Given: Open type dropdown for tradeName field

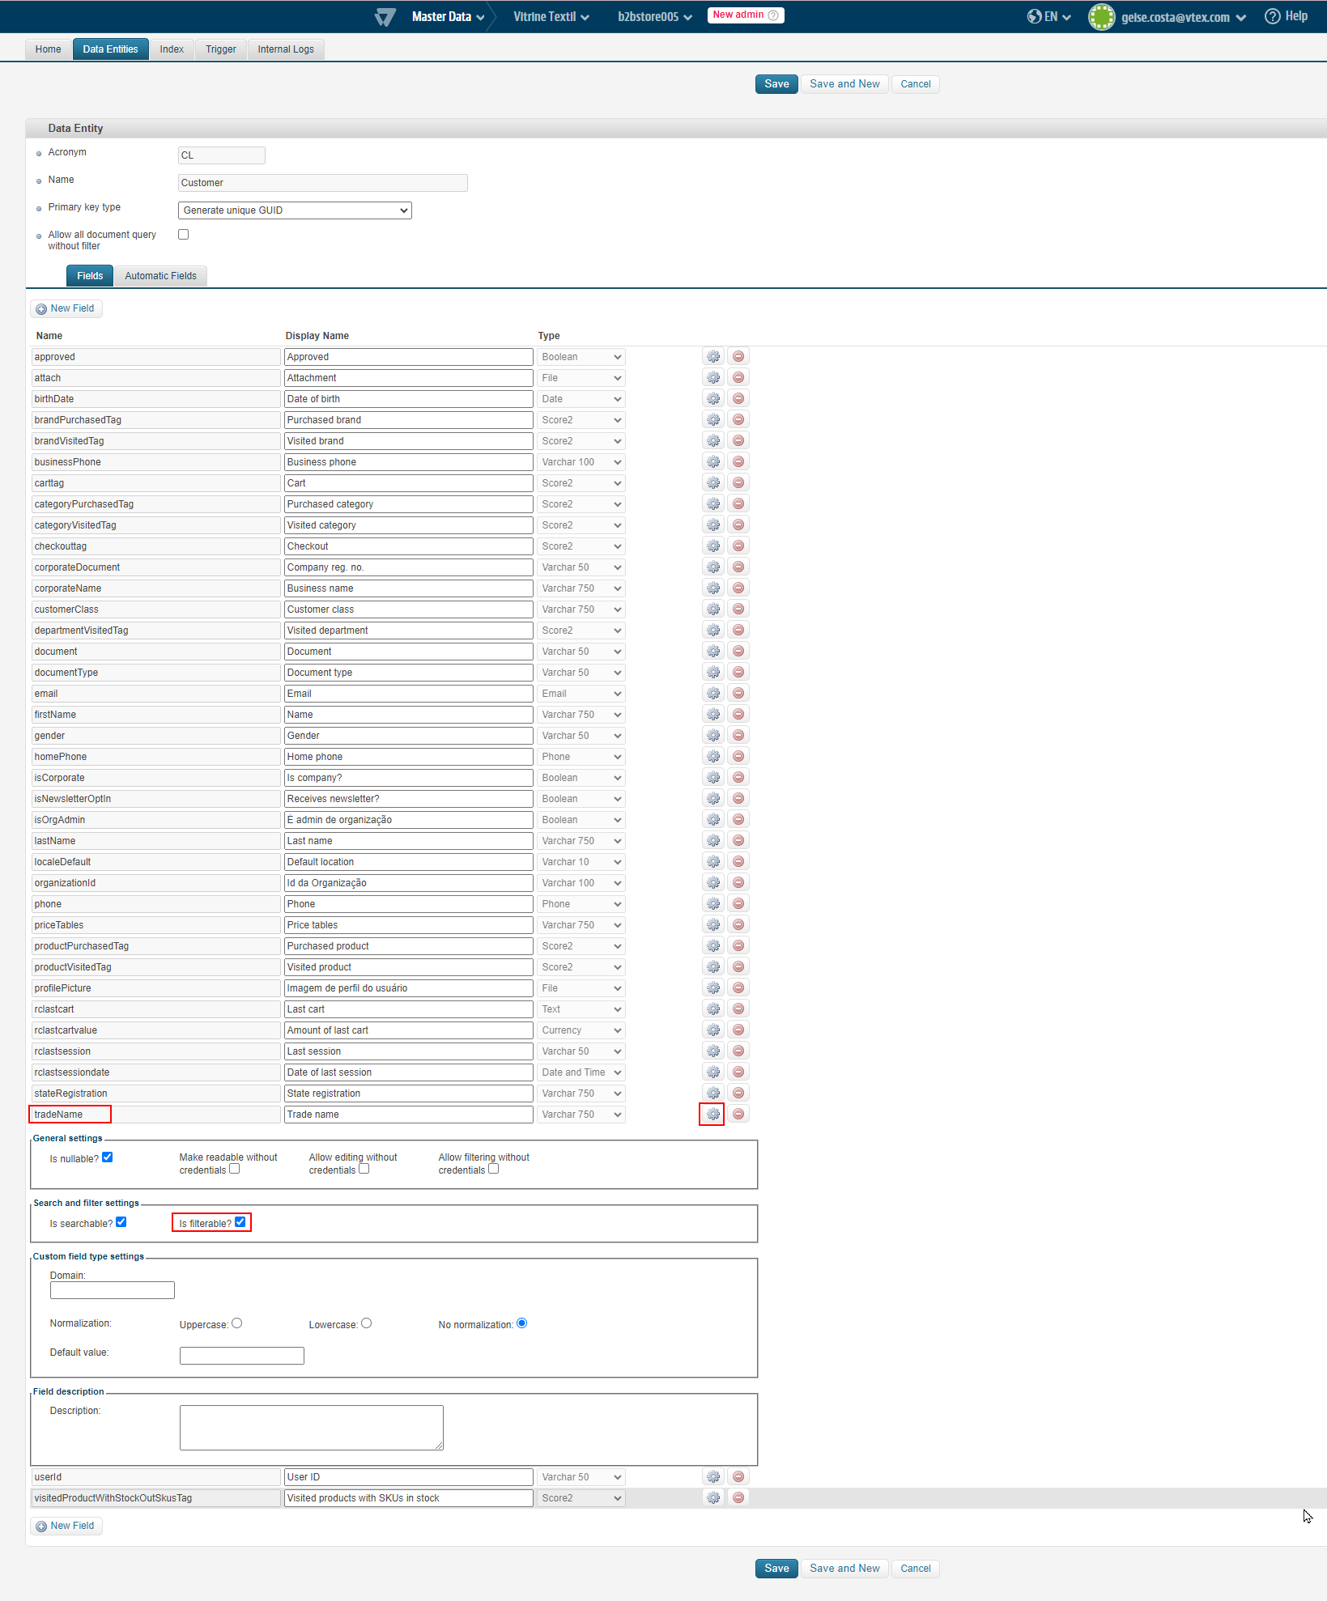Looking at the screenshot, I should tap(581, 1115).
